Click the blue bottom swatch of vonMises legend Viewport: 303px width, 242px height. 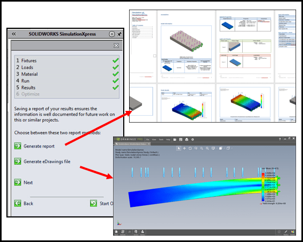[263, 200]
